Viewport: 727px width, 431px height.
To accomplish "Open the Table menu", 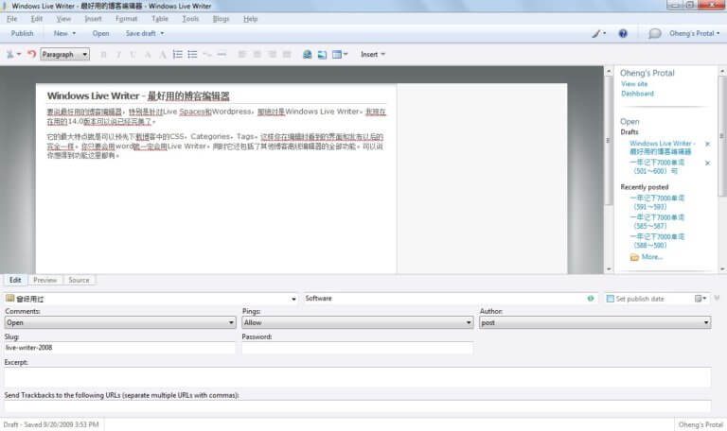I will tap(160, 19).
